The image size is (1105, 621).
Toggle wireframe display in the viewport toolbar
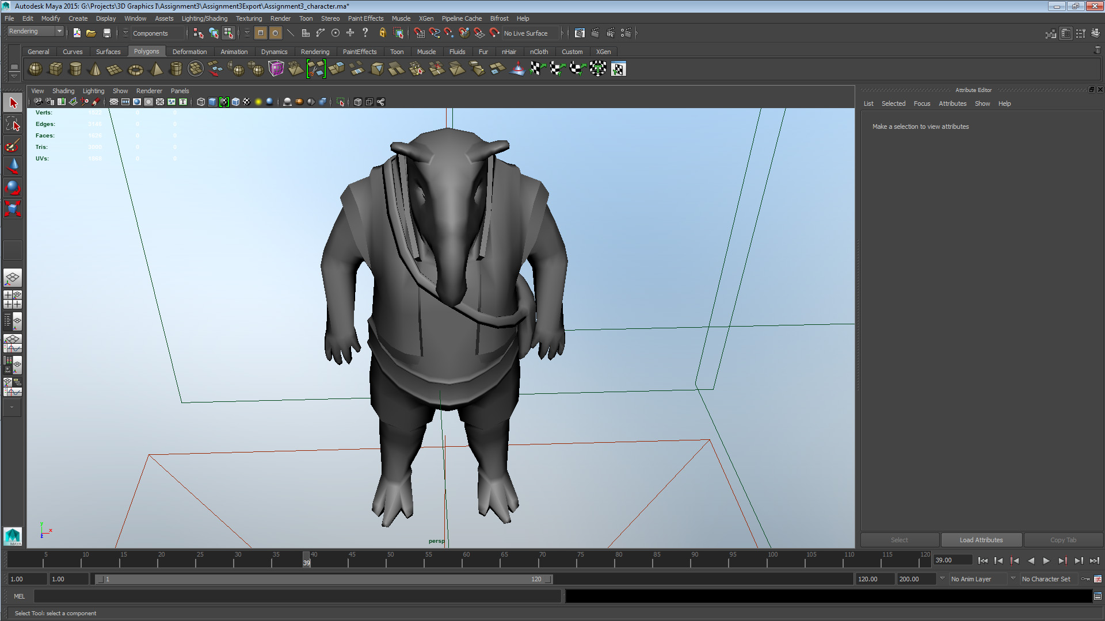click(x=201, y=102)
